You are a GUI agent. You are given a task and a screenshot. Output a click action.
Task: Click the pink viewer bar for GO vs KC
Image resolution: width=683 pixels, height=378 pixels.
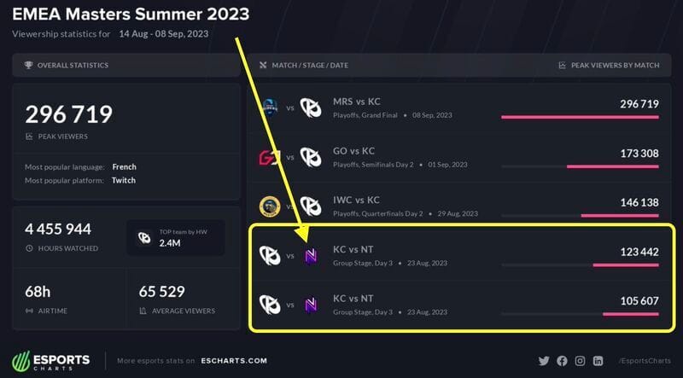pos(612,166)
